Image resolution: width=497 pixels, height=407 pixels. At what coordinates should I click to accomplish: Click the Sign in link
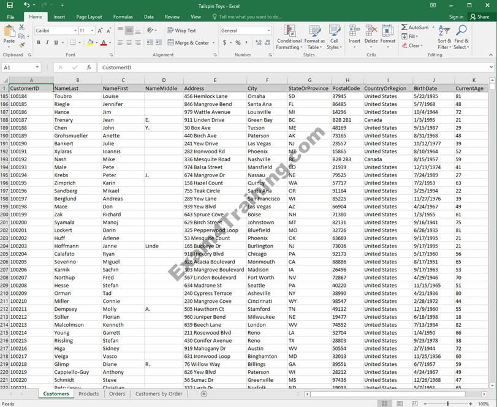click(x=456, y=17)
